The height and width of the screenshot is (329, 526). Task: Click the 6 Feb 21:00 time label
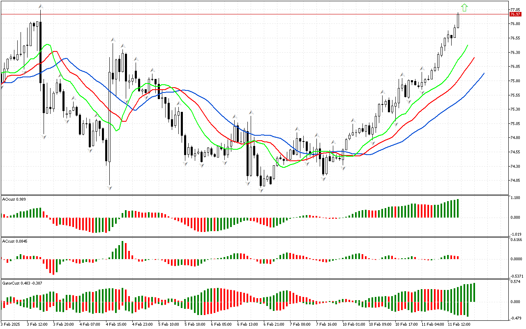pos(274,324)
